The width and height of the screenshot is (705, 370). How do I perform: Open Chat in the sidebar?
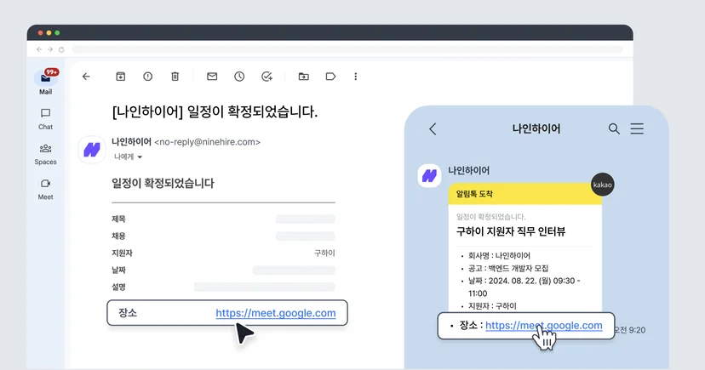[45, 119]
